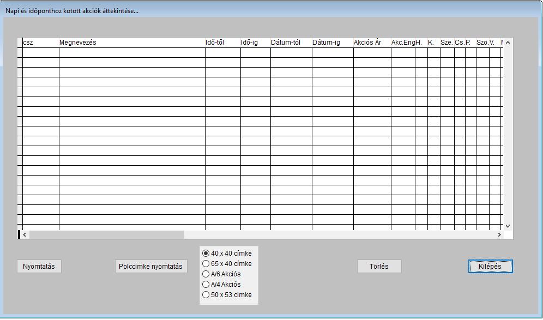Click the horizontal scrollbar thumb

pyautogui.click(x=107, y=235)
